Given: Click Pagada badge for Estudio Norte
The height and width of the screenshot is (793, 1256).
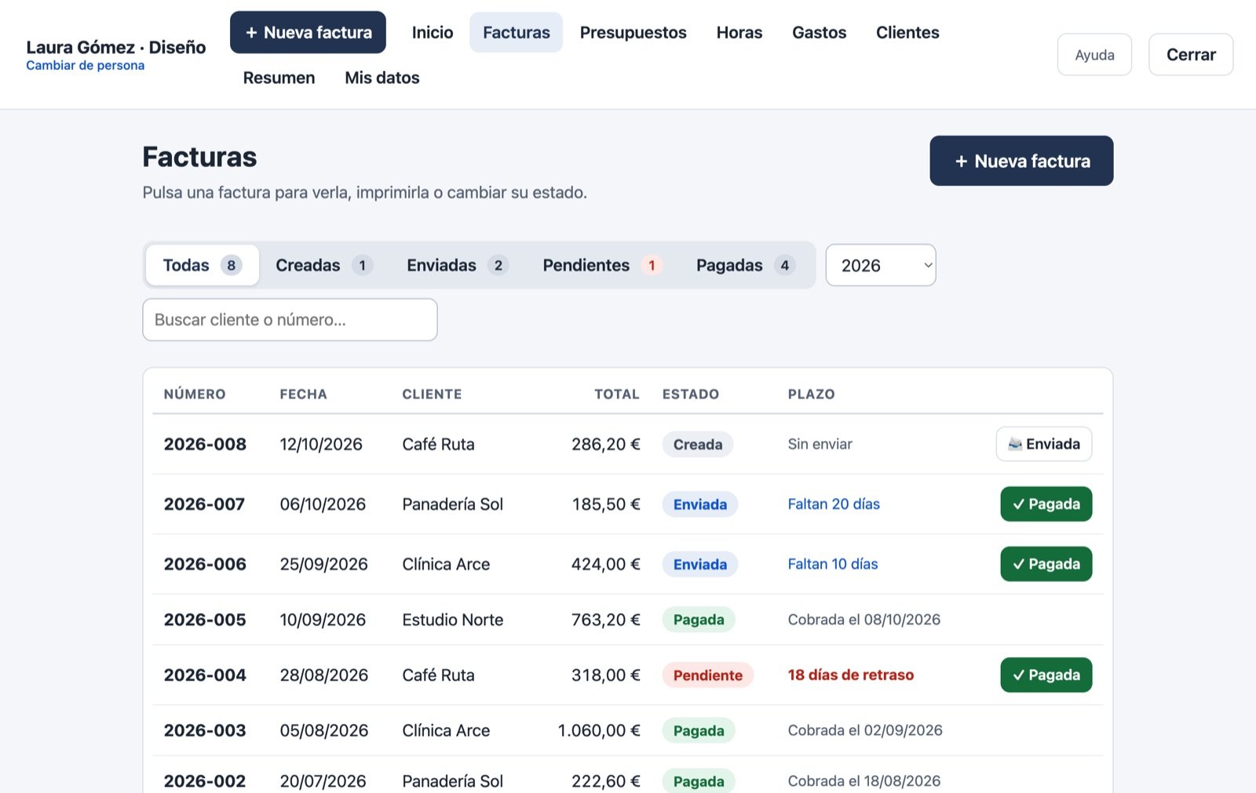Looking at the screenshot, I should [x=699, y=620].
